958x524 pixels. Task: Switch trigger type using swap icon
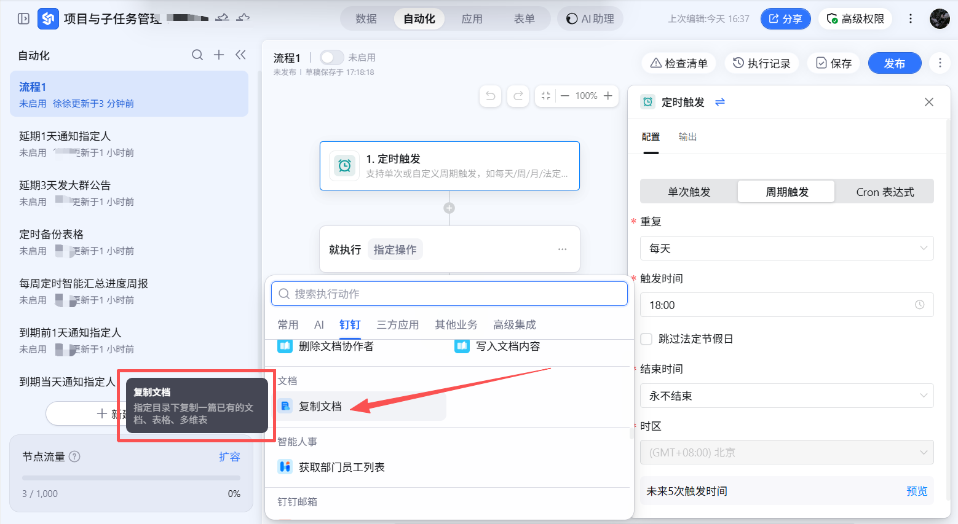click(720, 102)
